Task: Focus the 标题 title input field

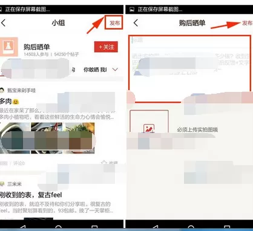Action: [191, 41]
